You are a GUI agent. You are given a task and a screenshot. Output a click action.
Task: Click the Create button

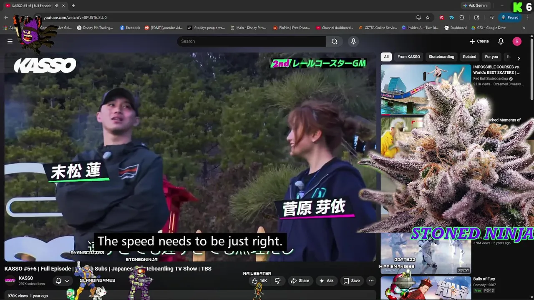479,41
